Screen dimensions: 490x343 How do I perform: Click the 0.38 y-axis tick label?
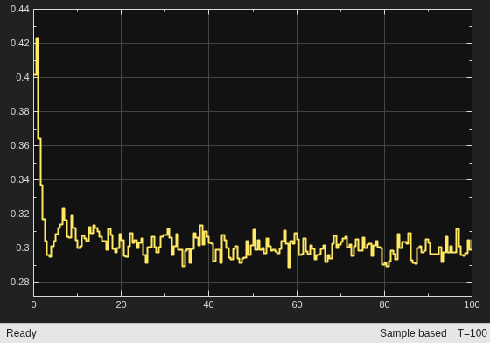20,111
